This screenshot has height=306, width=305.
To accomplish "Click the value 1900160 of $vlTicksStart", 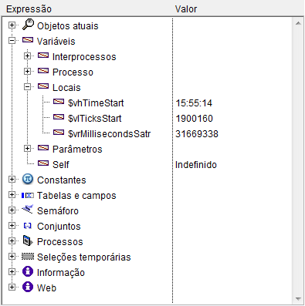I will click(195, 119).
